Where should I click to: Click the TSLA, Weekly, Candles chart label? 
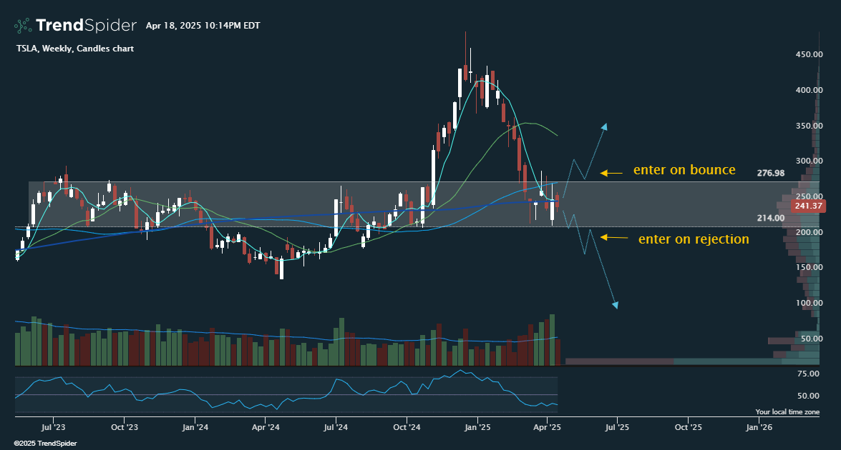[x=75, y=48]
